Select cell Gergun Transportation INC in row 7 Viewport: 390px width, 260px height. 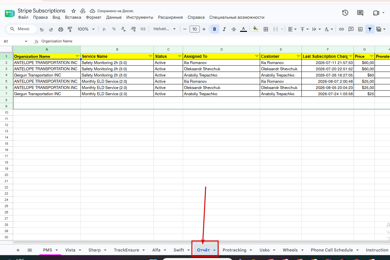(x=47, y=94)
